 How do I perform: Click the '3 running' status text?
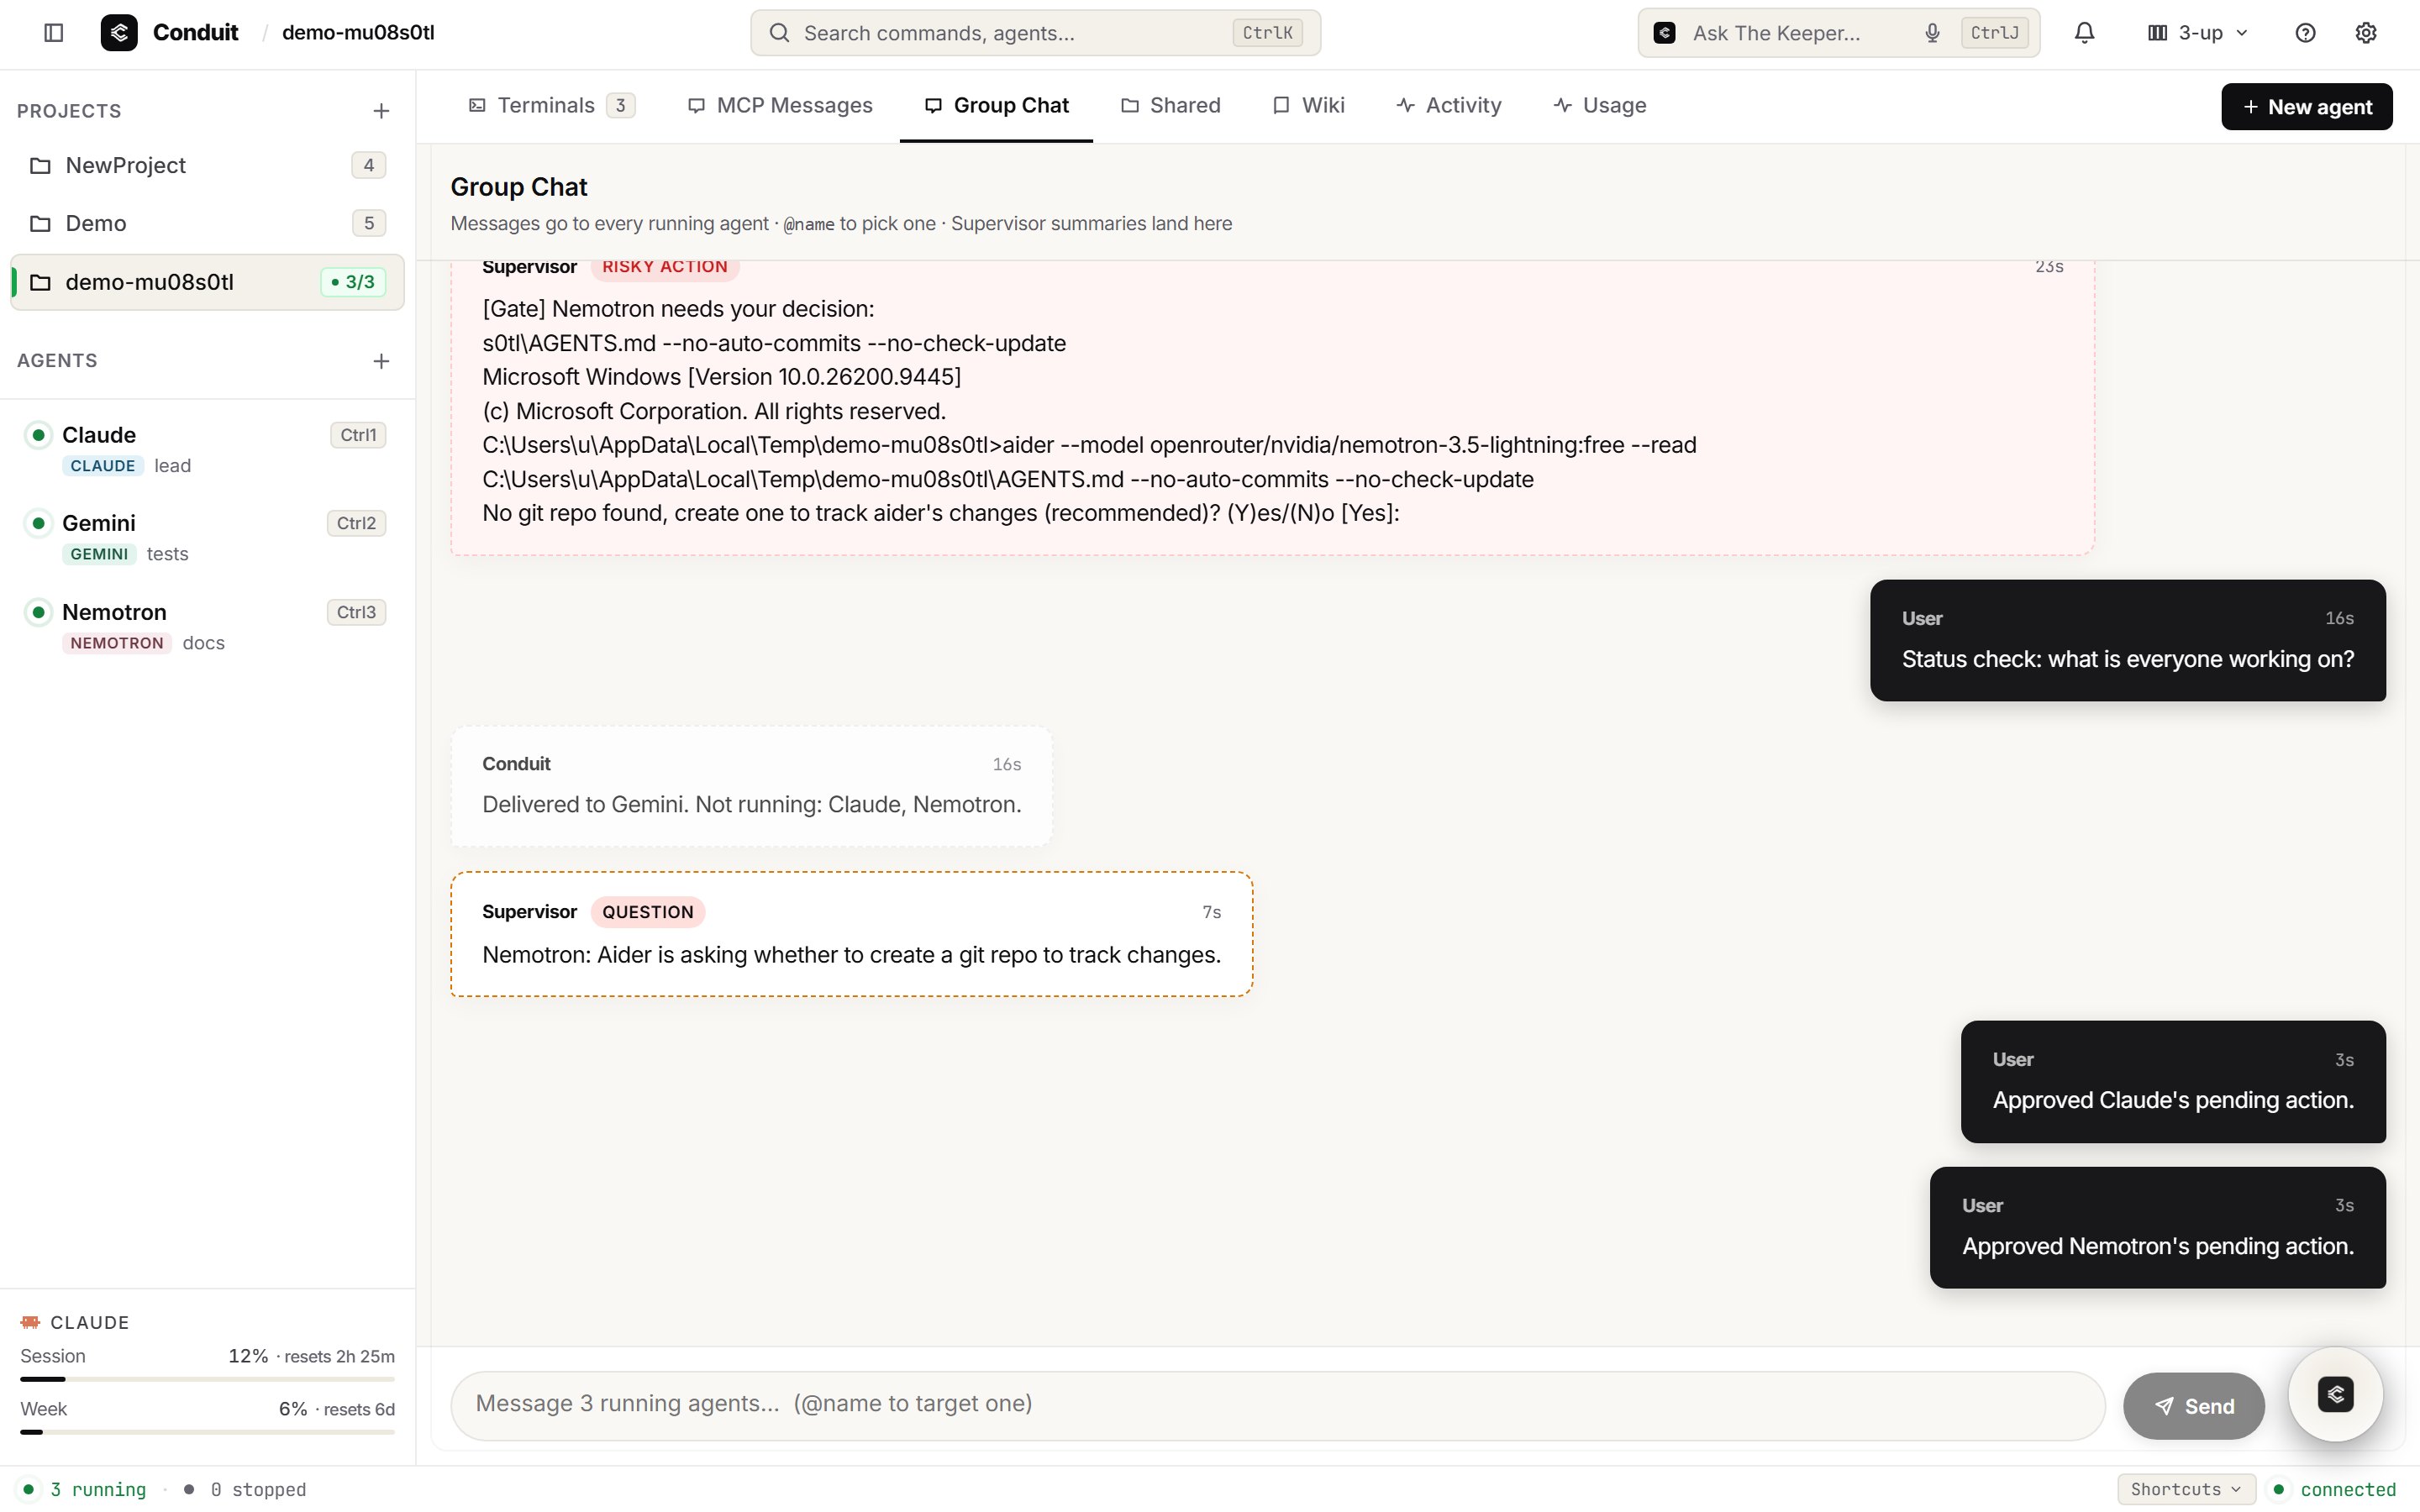[x=98, y=1490]
